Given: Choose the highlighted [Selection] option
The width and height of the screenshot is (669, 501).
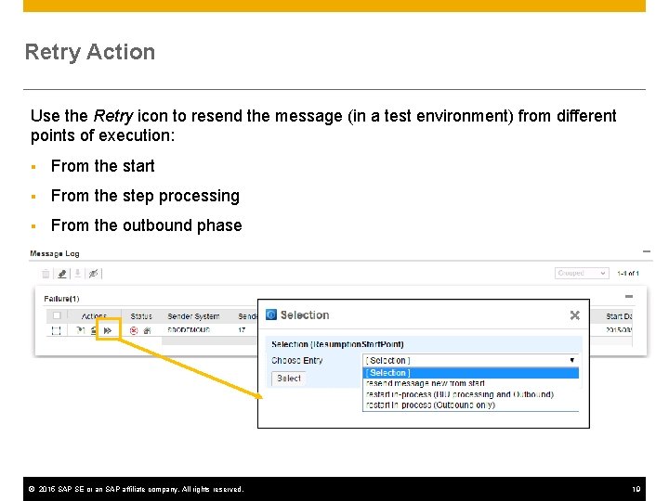Looking at the screenshot, I should point(470,373).
